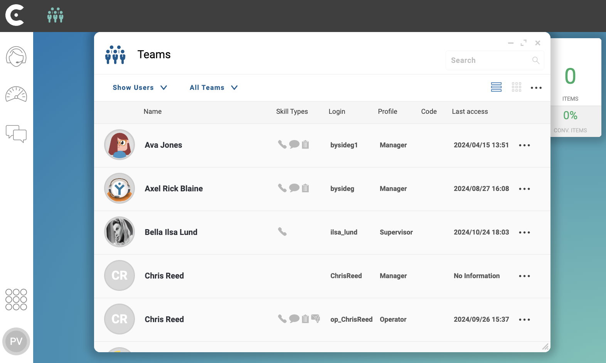Click Axel Rick Blaine phone skill icon
This screenshot has width=606, height=363.
pyautogui.click(x=282, y=188)
